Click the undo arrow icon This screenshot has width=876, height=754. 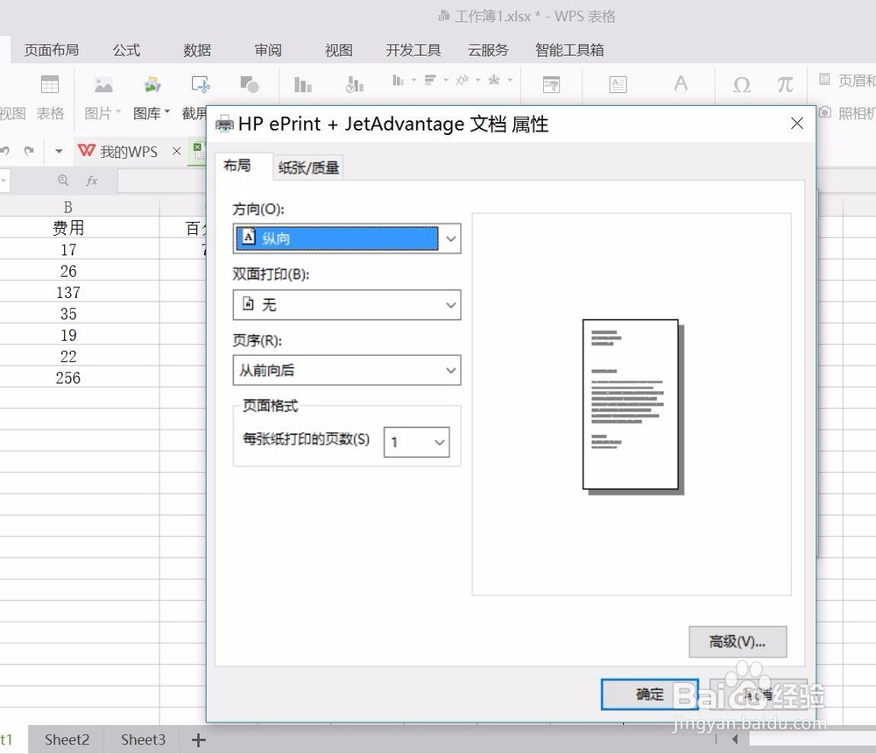point(5,151)
